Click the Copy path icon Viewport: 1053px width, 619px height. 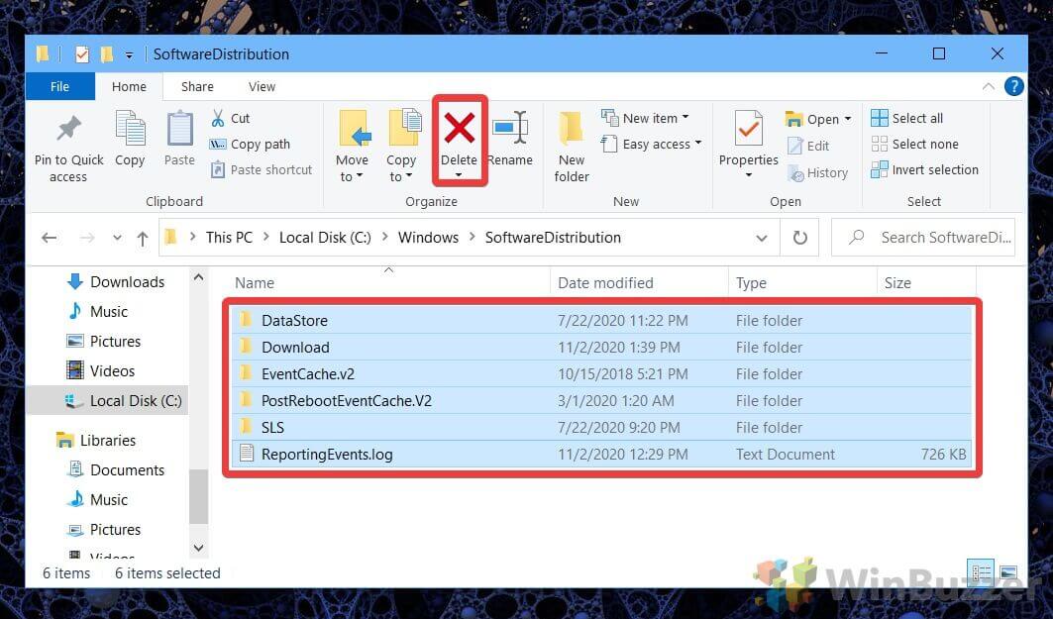point(254,144)
